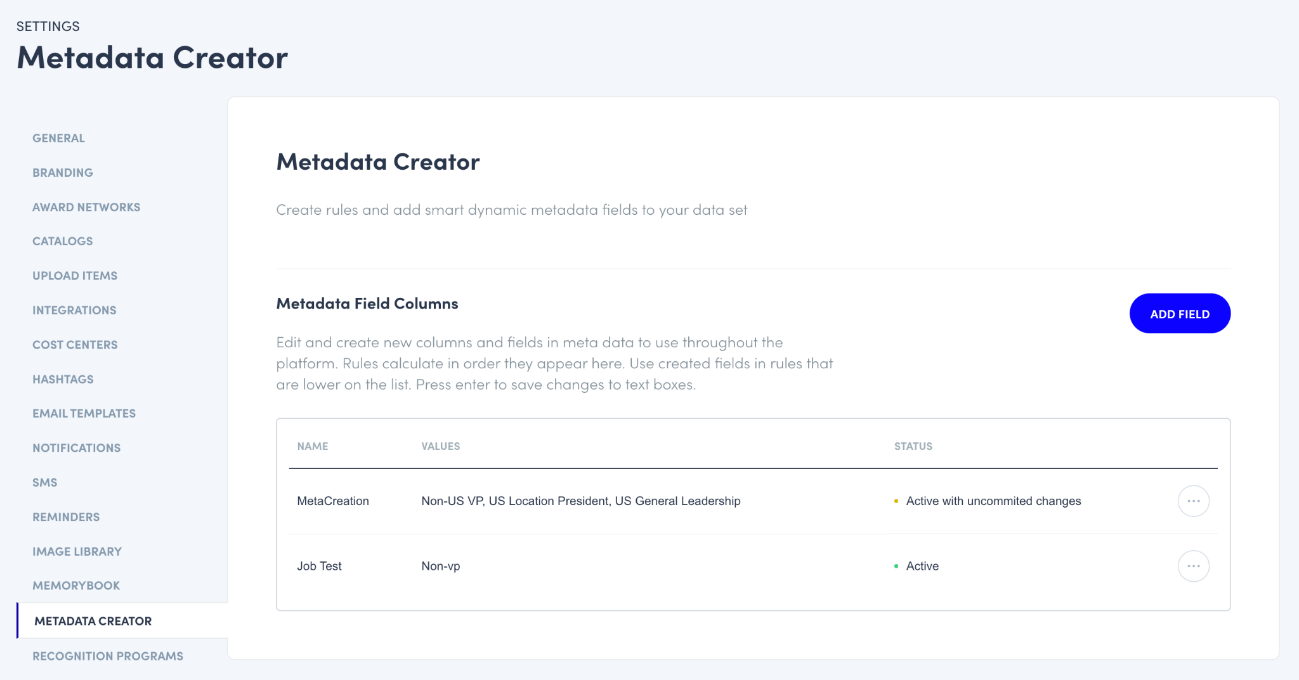This screenshot has height=680, width=1299.
Task: Open Email Templates section
Action: pos(84,413)
